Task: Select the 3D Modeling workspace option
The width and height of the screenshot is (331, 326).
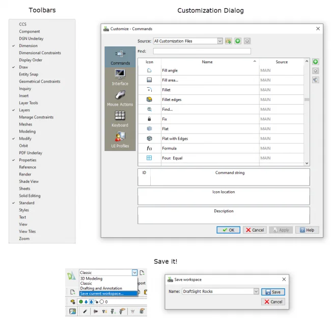Action: click(x=91, y=279)
